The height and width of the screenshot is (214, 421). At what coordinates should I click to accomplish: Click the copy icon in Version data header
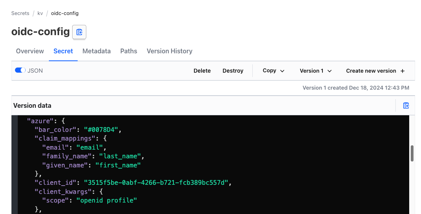(406, 105)
